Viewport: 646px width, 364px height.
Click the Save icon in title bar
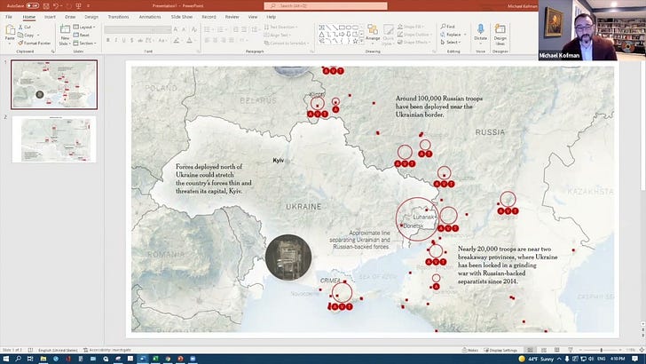click(x=46, y=6)
